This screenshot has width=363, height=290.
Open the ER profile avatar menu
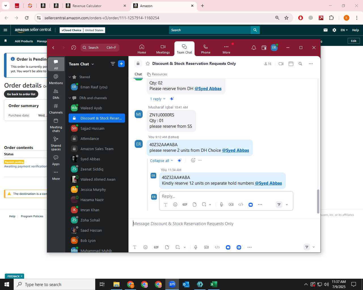(274, 48)
